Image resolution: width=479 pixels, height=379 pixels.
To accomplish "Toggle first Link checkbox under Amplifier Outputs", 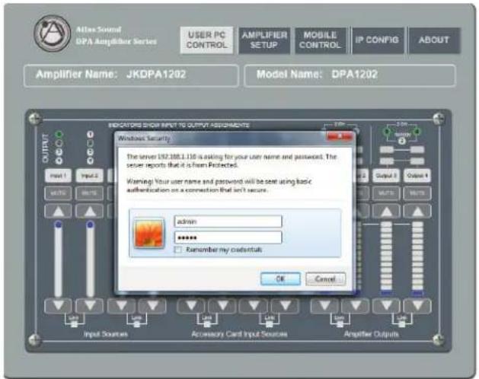I will [x=340, y=325].
